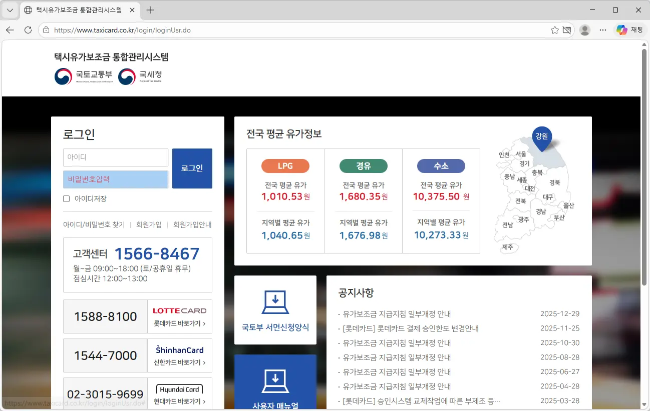The height and width of the screenshot is (411, 650).
Task: Click the ShinhanCard logo
Action: point(180,350)
